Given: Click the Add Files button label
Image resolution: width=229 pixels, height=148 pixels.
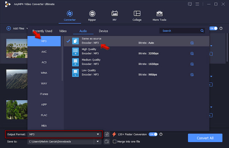Looking at the screenshot, I should pyautogui.click(x=19, y=29).
